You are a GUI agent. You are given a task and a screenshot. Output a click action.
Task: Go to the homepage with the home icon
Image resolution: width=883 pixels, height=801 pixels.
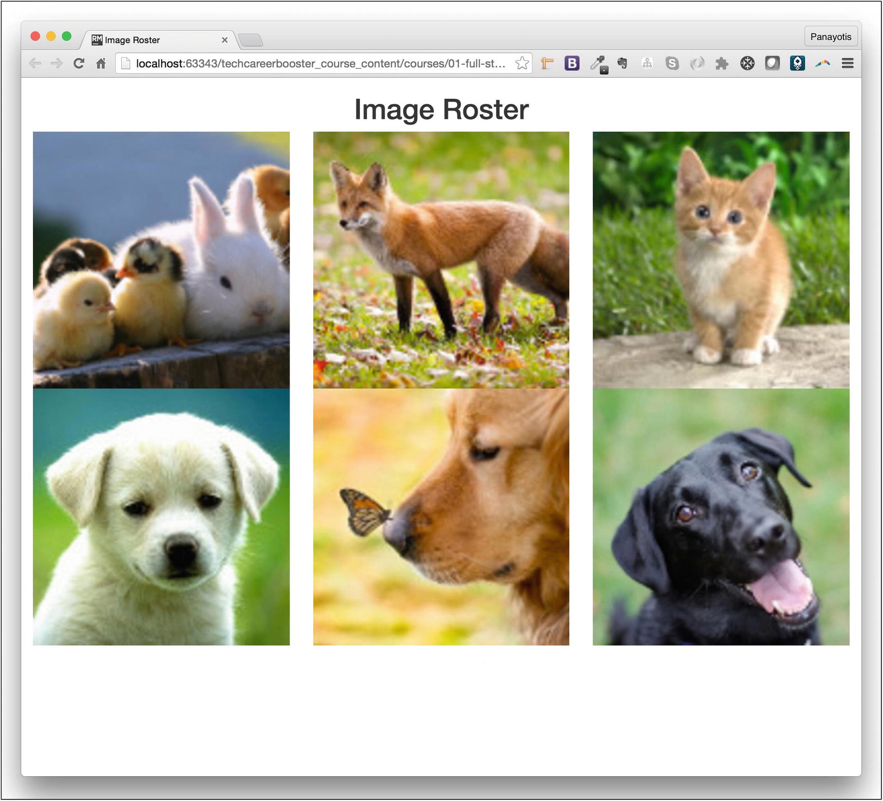(101, 63)
